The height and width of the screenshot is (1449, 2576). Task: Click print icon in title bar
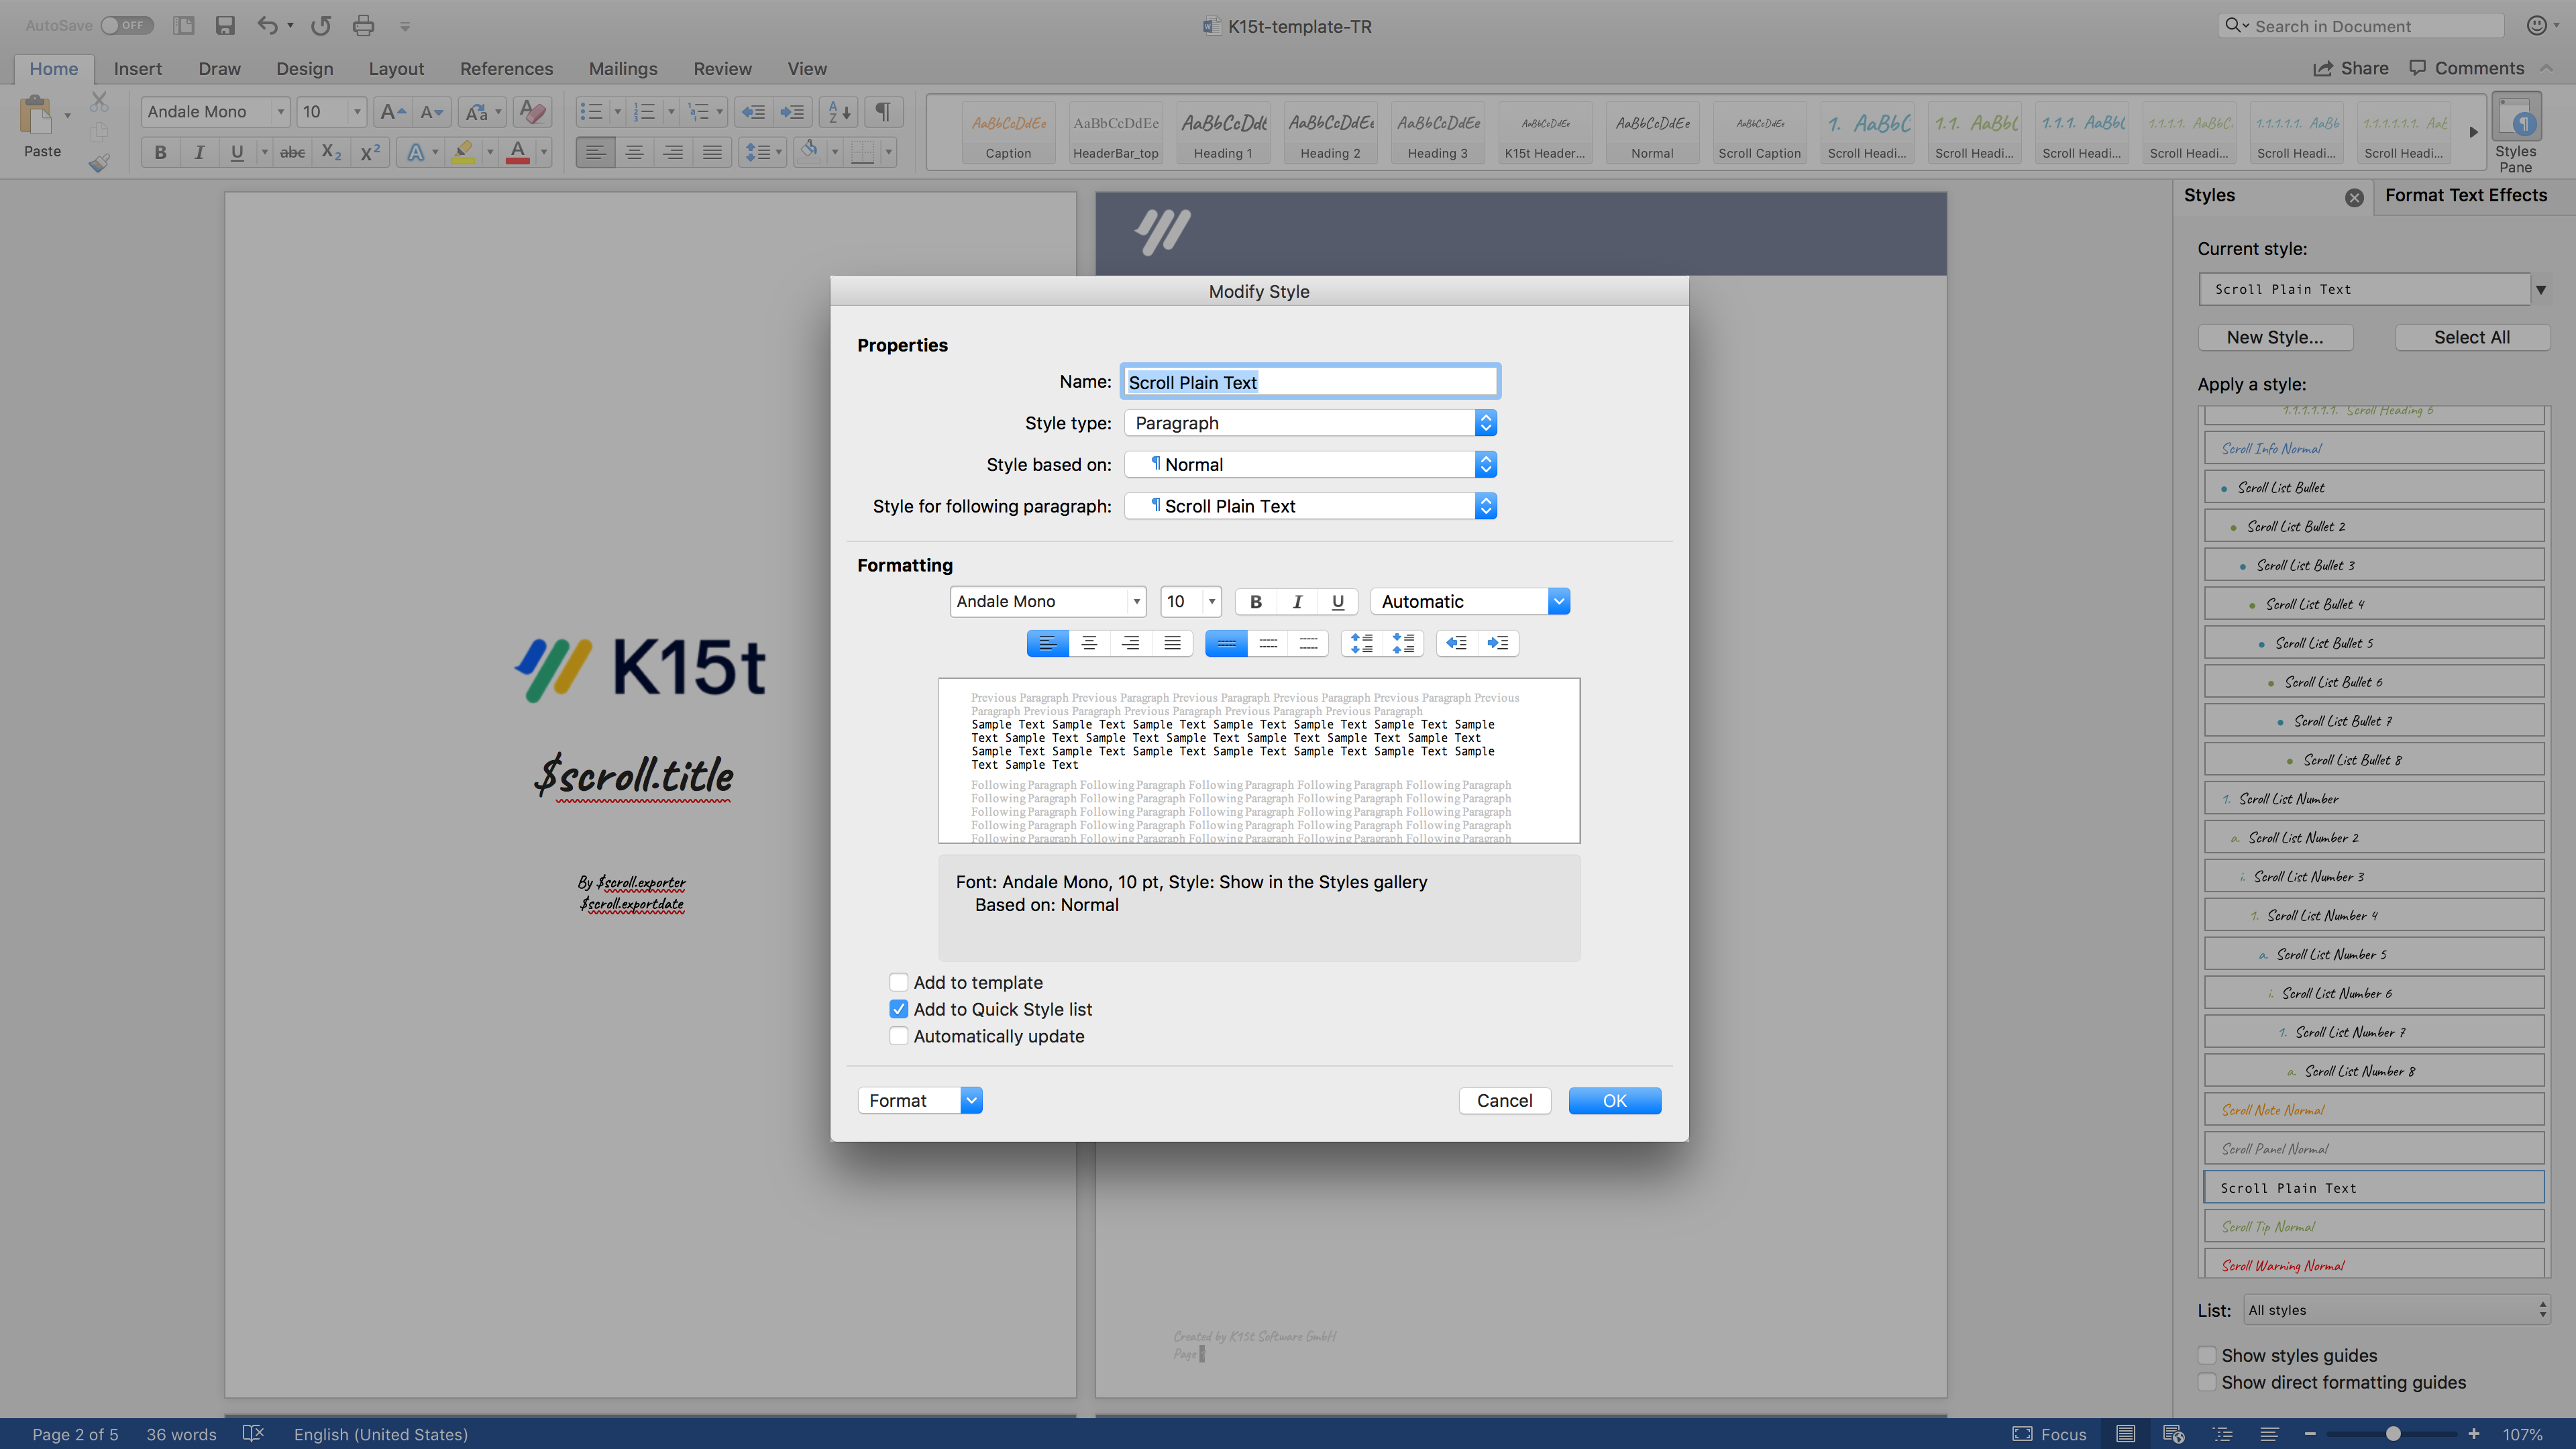pos(363,26)
